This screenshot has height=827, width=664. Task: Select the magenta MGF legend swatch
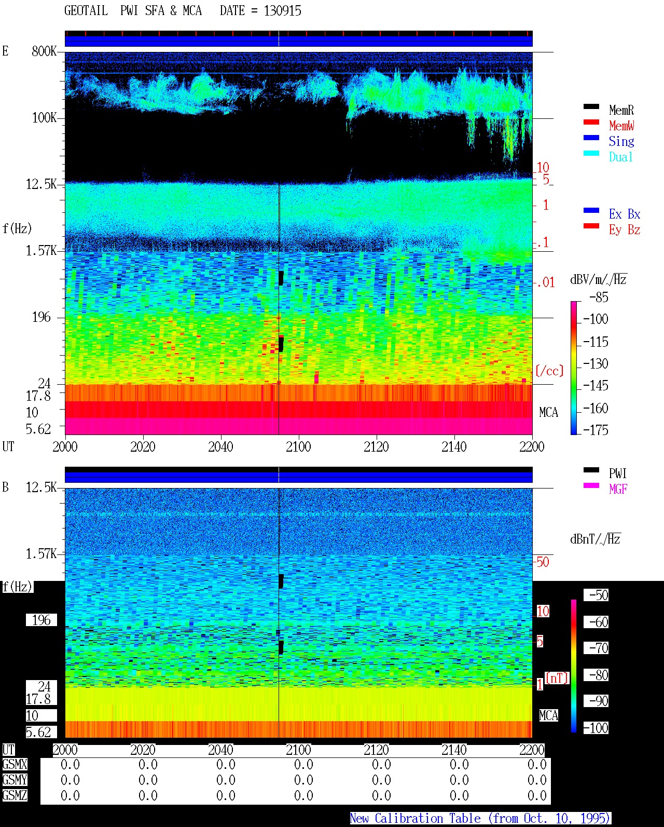point(591,486)
